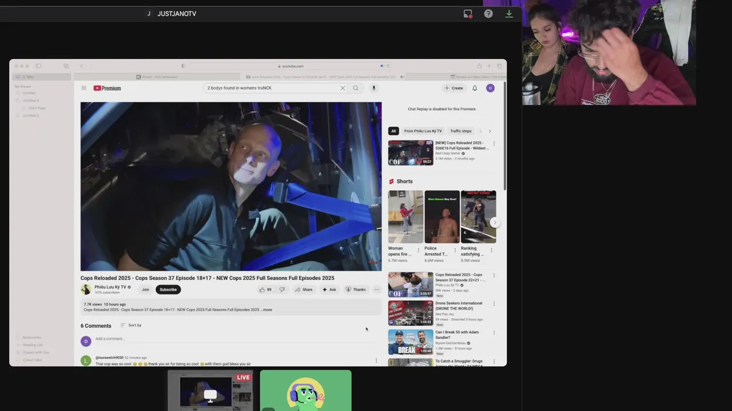Click the Create button
Viewport: 732px width, 411px height.
[453, 88]
